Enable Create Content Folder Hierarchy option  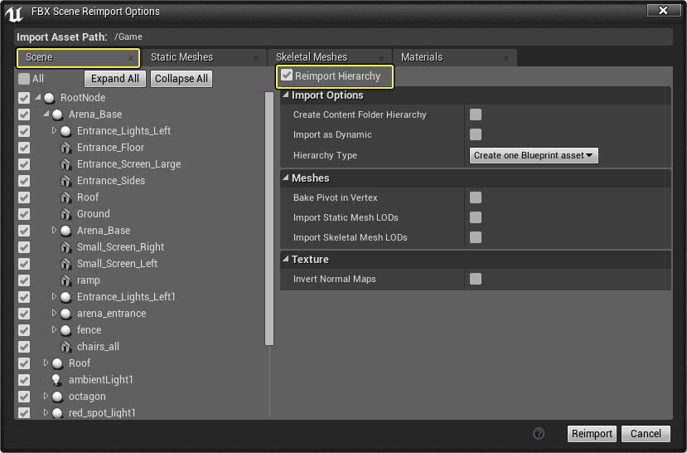[476, 114]
